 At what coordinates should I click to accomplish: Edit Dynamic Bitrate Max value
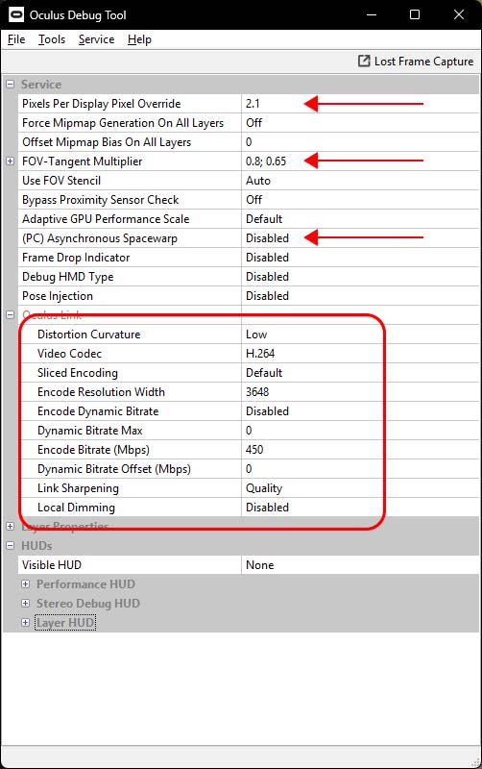(x=360, y=430)
